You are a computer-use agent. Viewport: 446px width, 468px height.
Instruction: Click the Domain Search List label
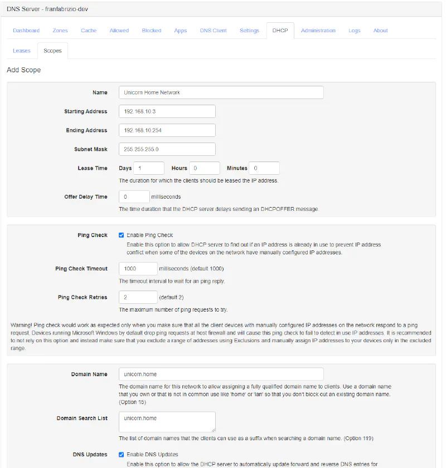pyautogui.click(x=82, y=418)
